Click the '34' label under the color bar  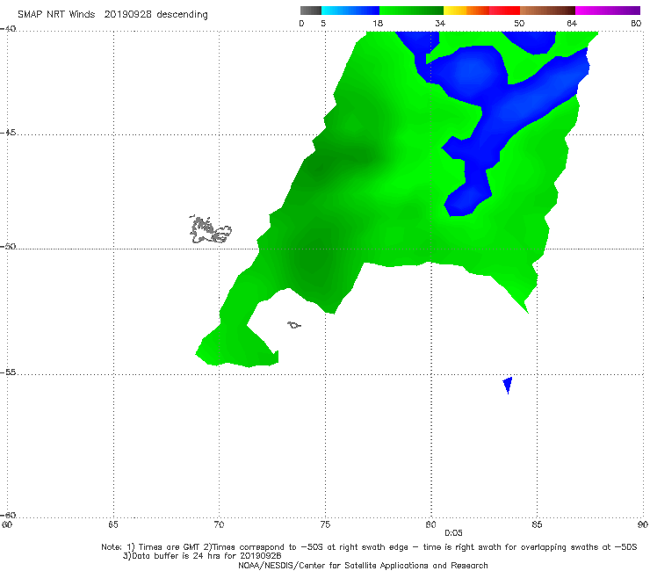(440, 23)
